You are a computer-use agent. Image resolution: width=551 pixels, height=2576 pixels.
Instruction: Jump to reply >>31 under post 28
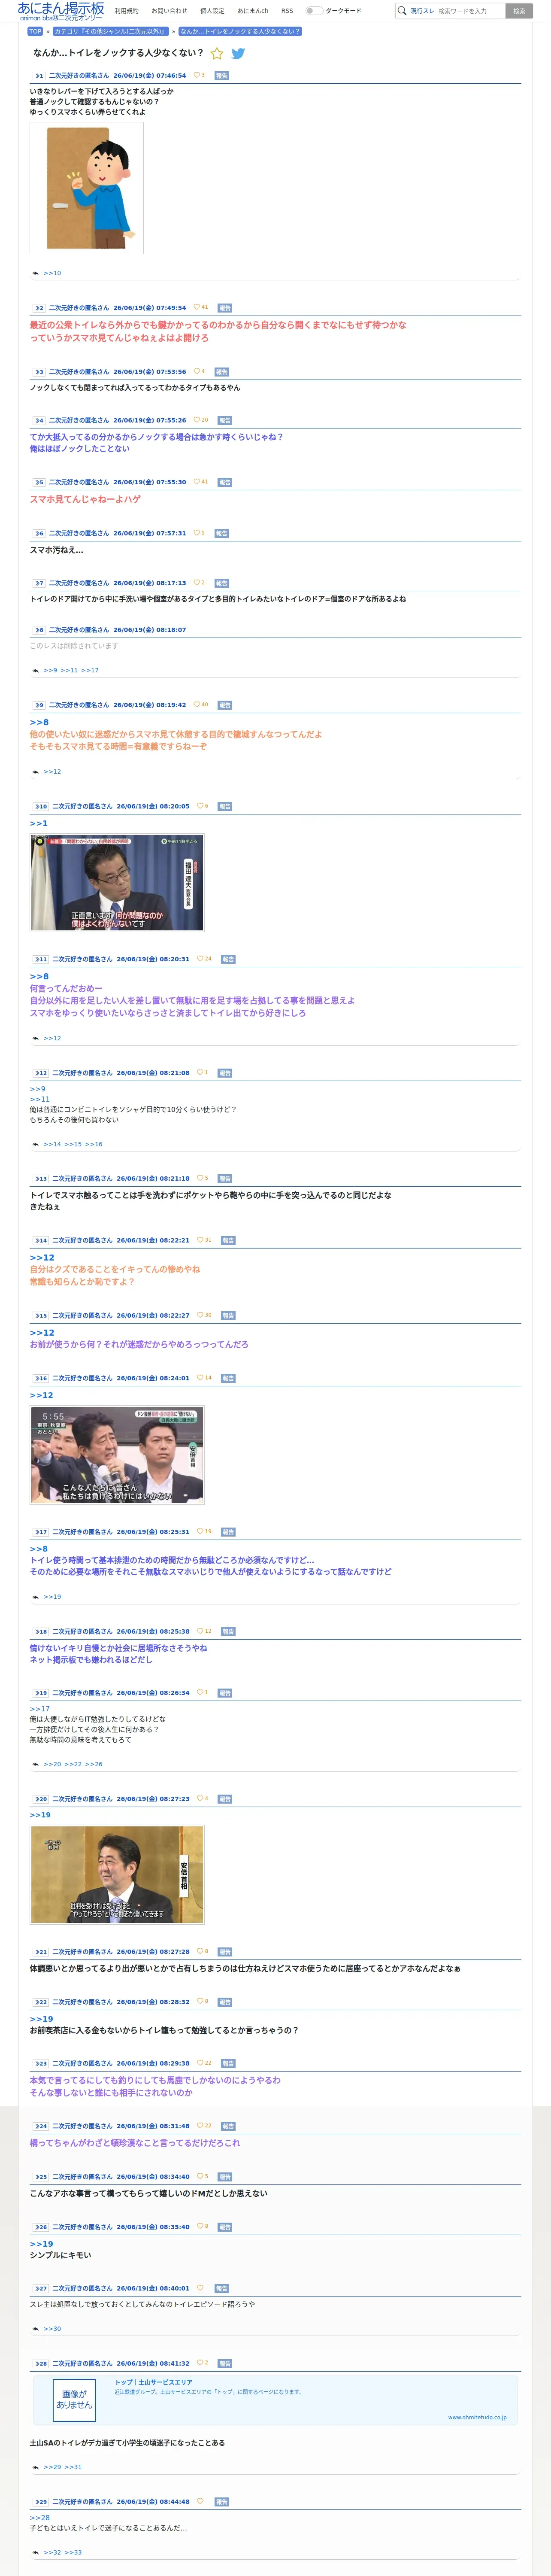coord(73,2467)
